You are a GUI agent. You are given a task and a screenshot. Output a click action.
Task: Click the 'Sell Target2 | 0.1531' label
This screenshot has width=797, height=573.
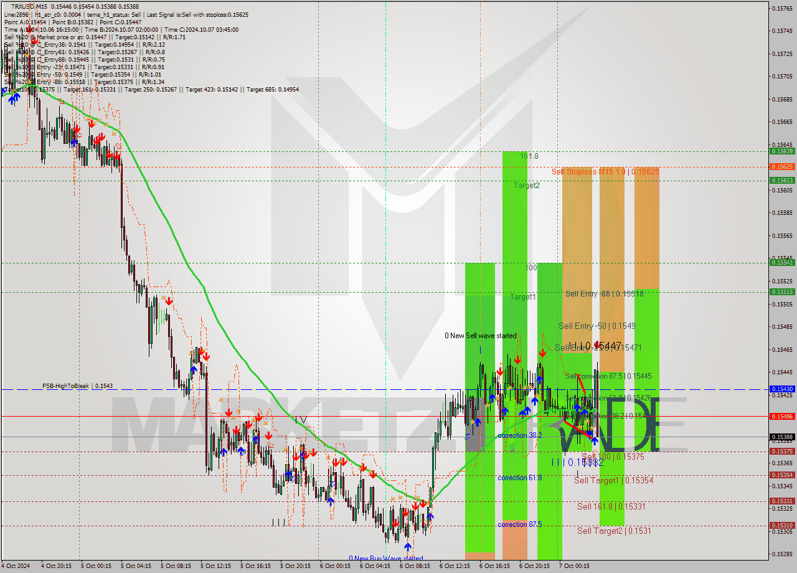pyautogui.click(x=613, y=531)
